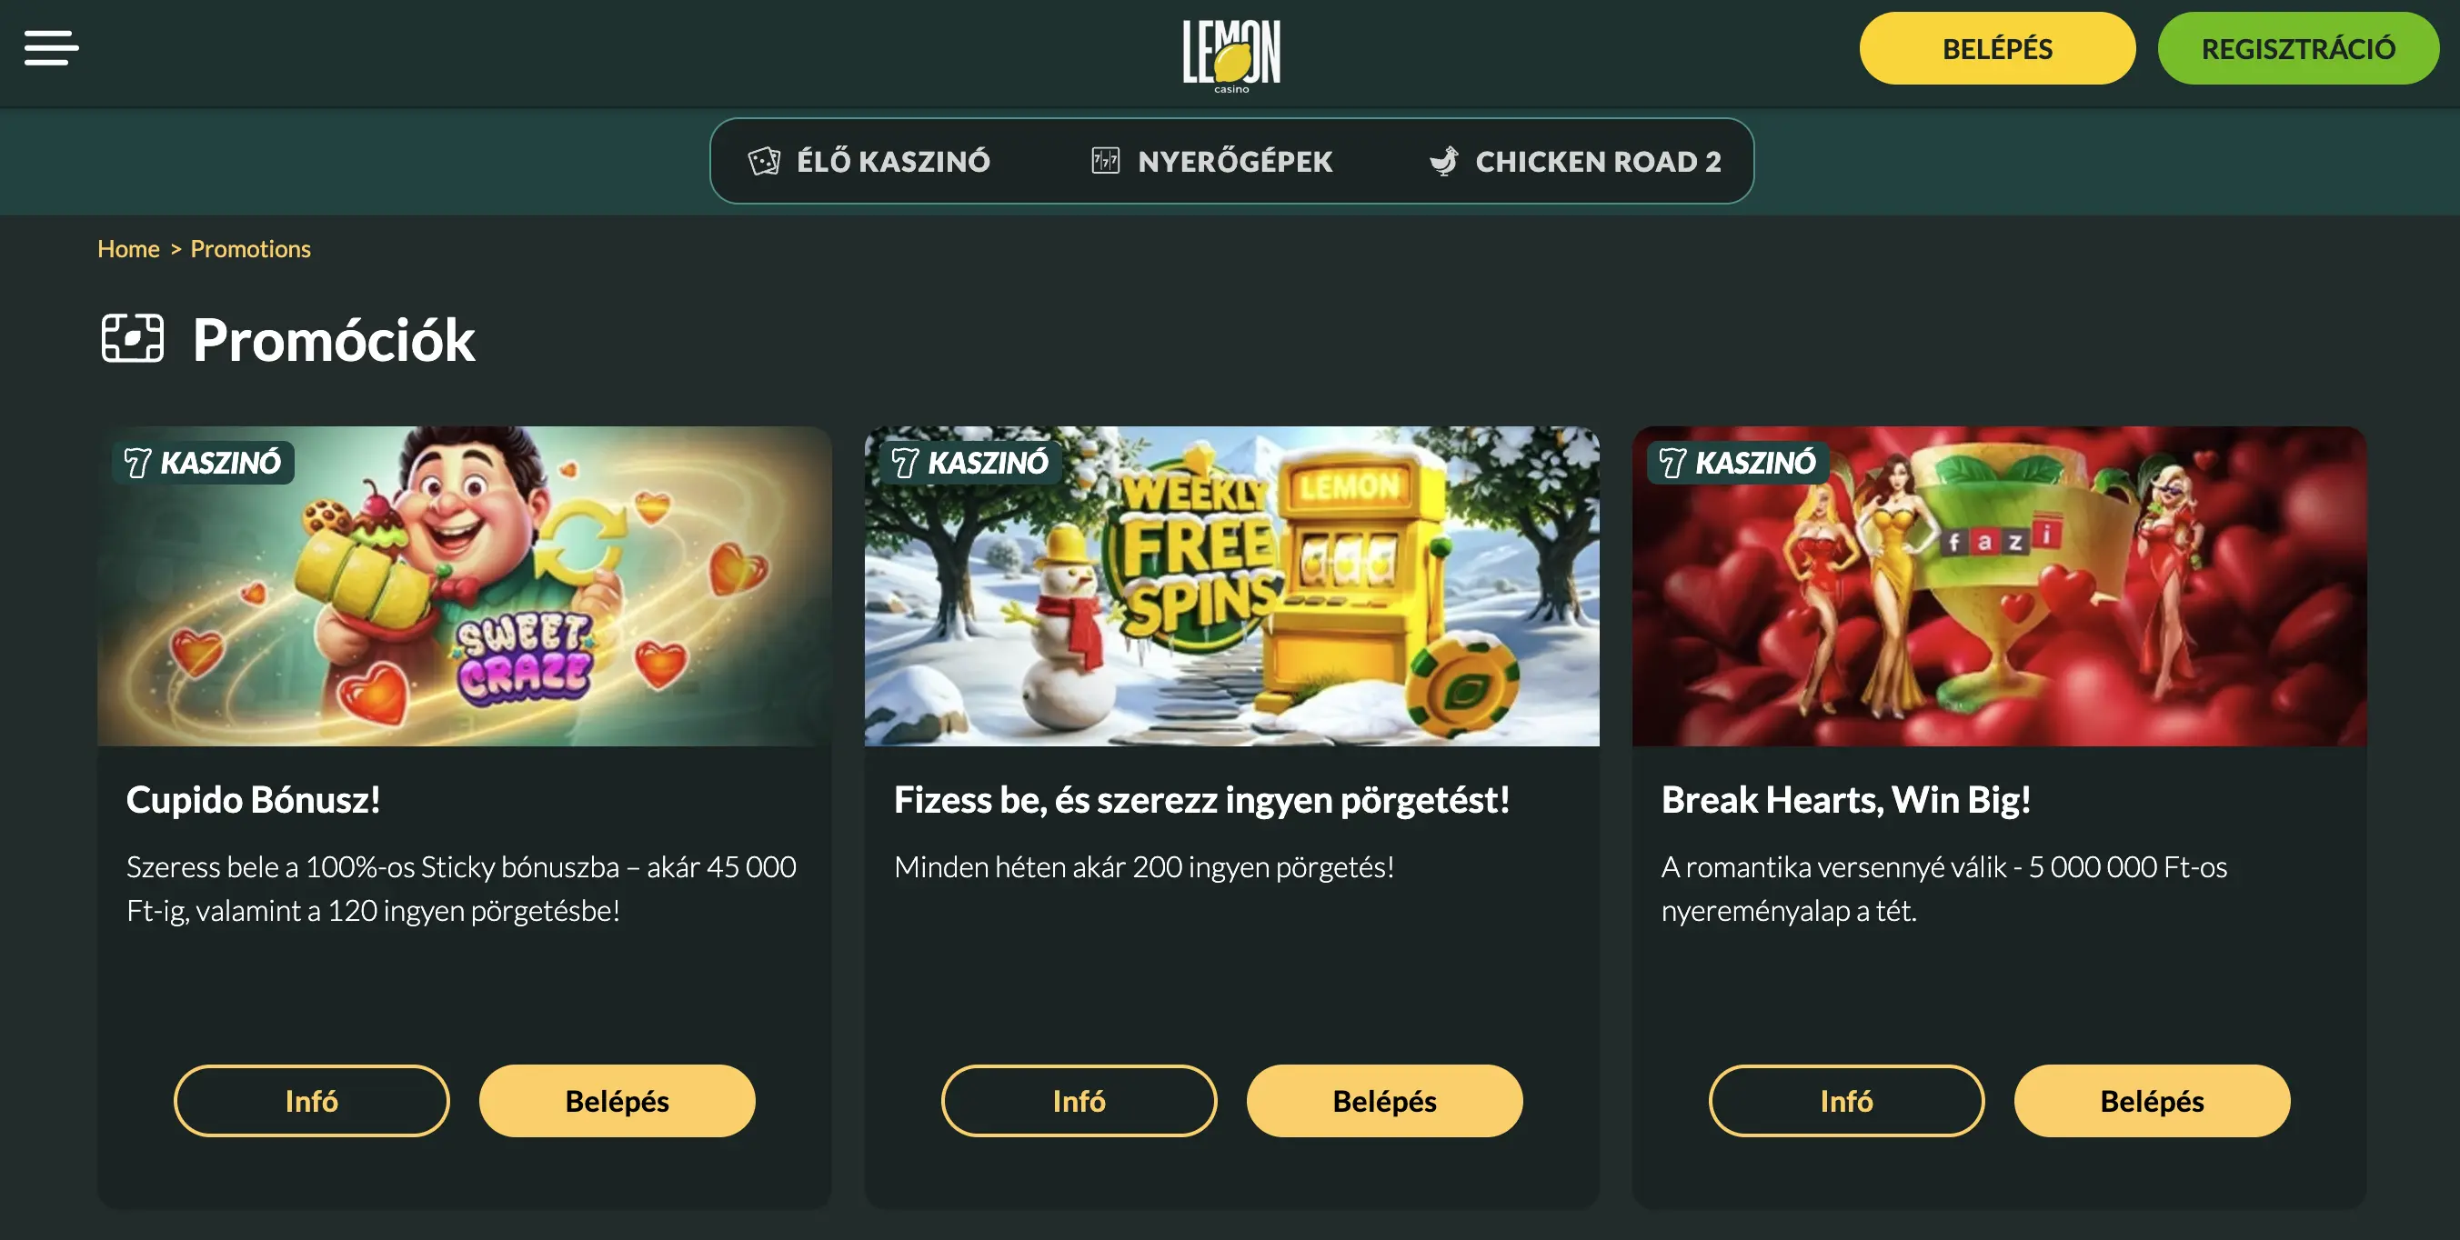2460x1240 pixels.
Task: Open Chicken Road 2 from navigation
Action: (1576, 161)
